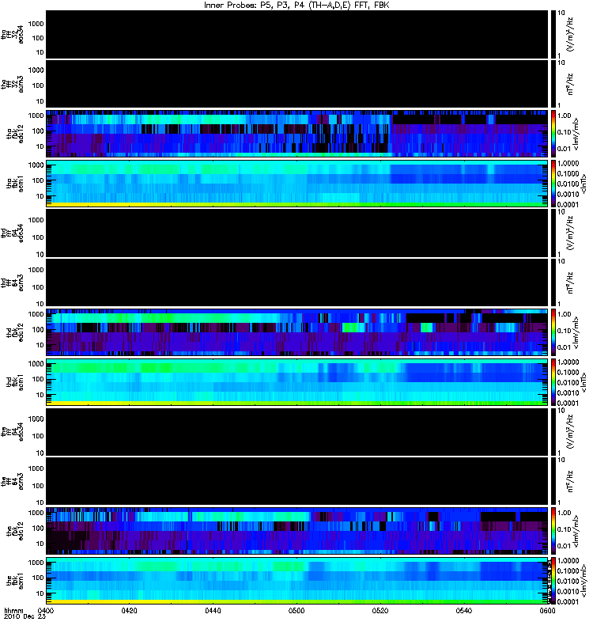Click the 'tha fbk edc12' y-axis title

[15, 133]
